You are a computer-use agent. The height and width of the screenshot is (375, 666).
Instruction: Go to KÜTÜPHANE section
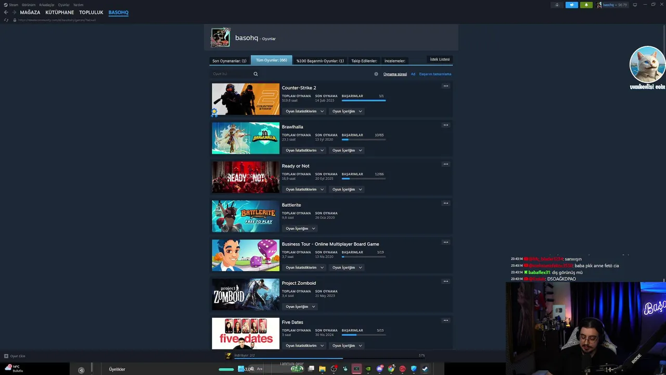[x=60, y=12]
